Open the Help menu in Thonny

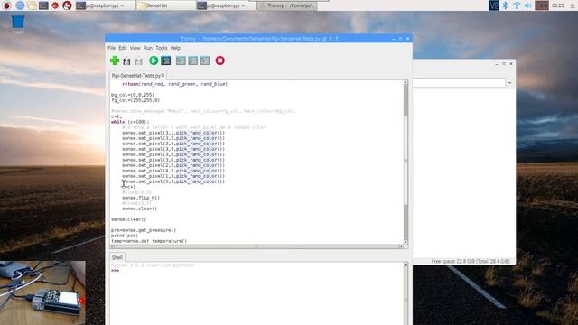pyautogui.click(x=175, y=48)
